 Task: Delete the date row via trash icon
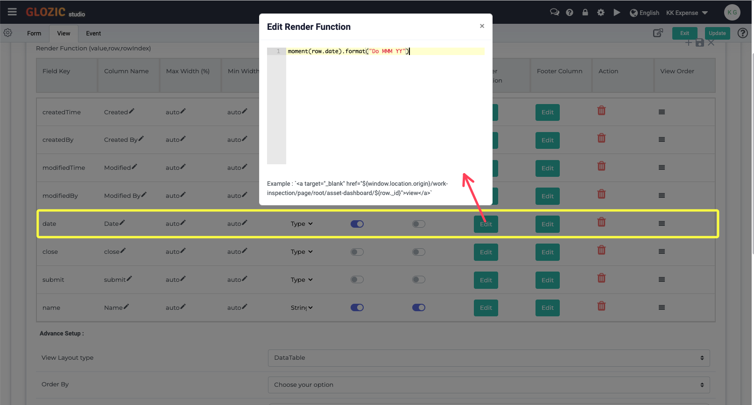click(x=601, y=222)
